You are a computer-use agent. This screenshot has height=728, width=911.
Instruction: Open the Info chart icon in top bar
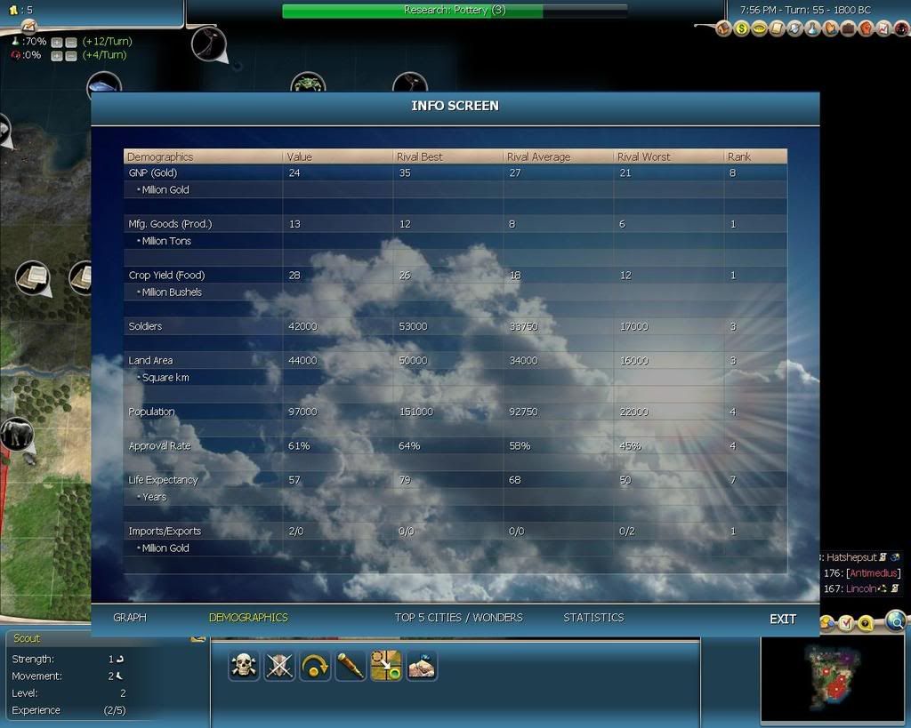883,28
